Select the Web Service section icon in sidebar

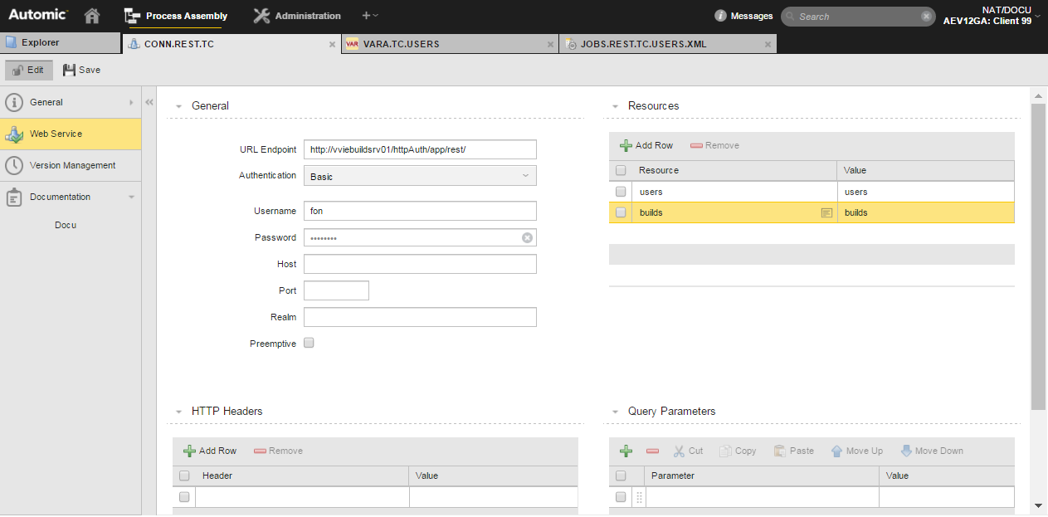tap(15, 134)
